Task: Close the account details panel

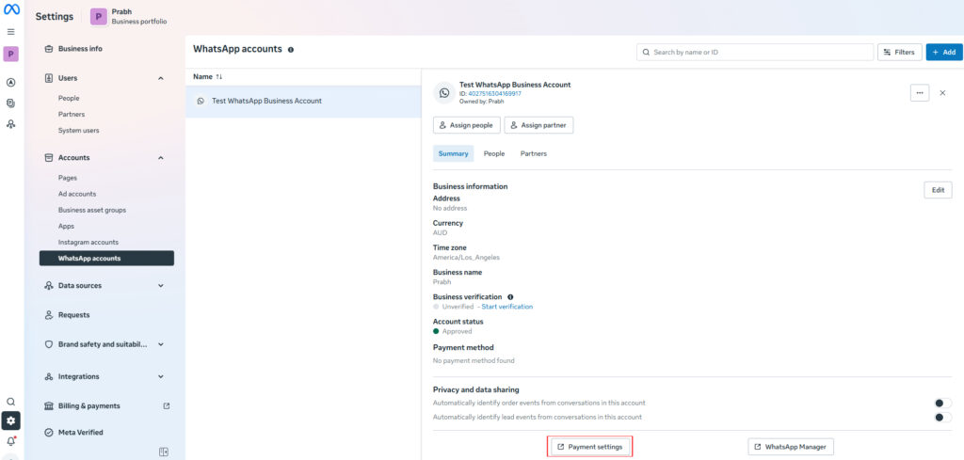Action: point(942,93)
